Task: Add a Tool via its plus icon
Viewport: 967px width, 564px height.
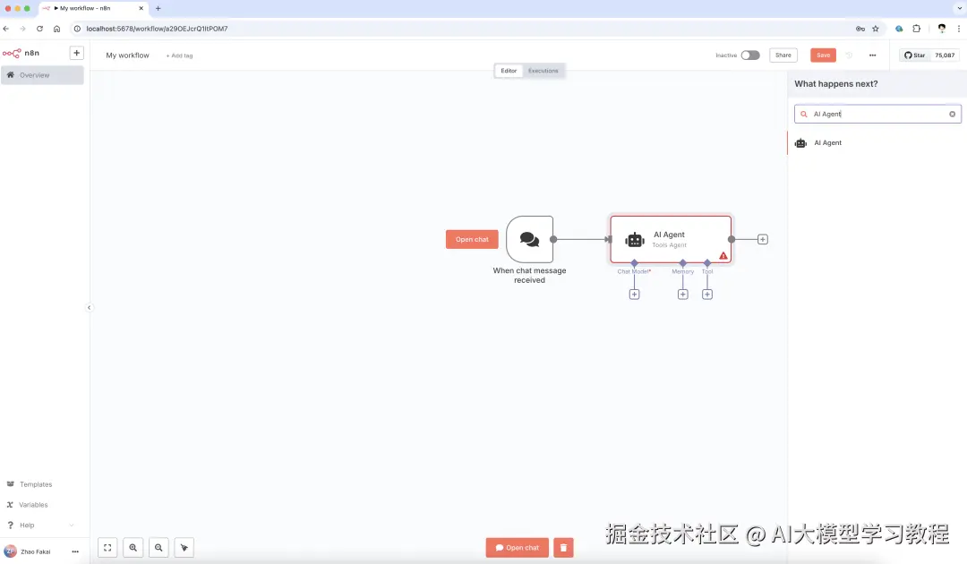Action: click(x=707, y=293)
